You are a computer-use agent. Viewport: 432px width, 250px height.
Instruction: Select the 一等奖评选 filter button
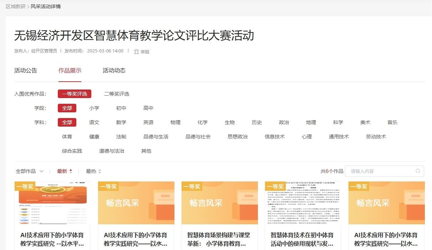click(x=75, y=94)
